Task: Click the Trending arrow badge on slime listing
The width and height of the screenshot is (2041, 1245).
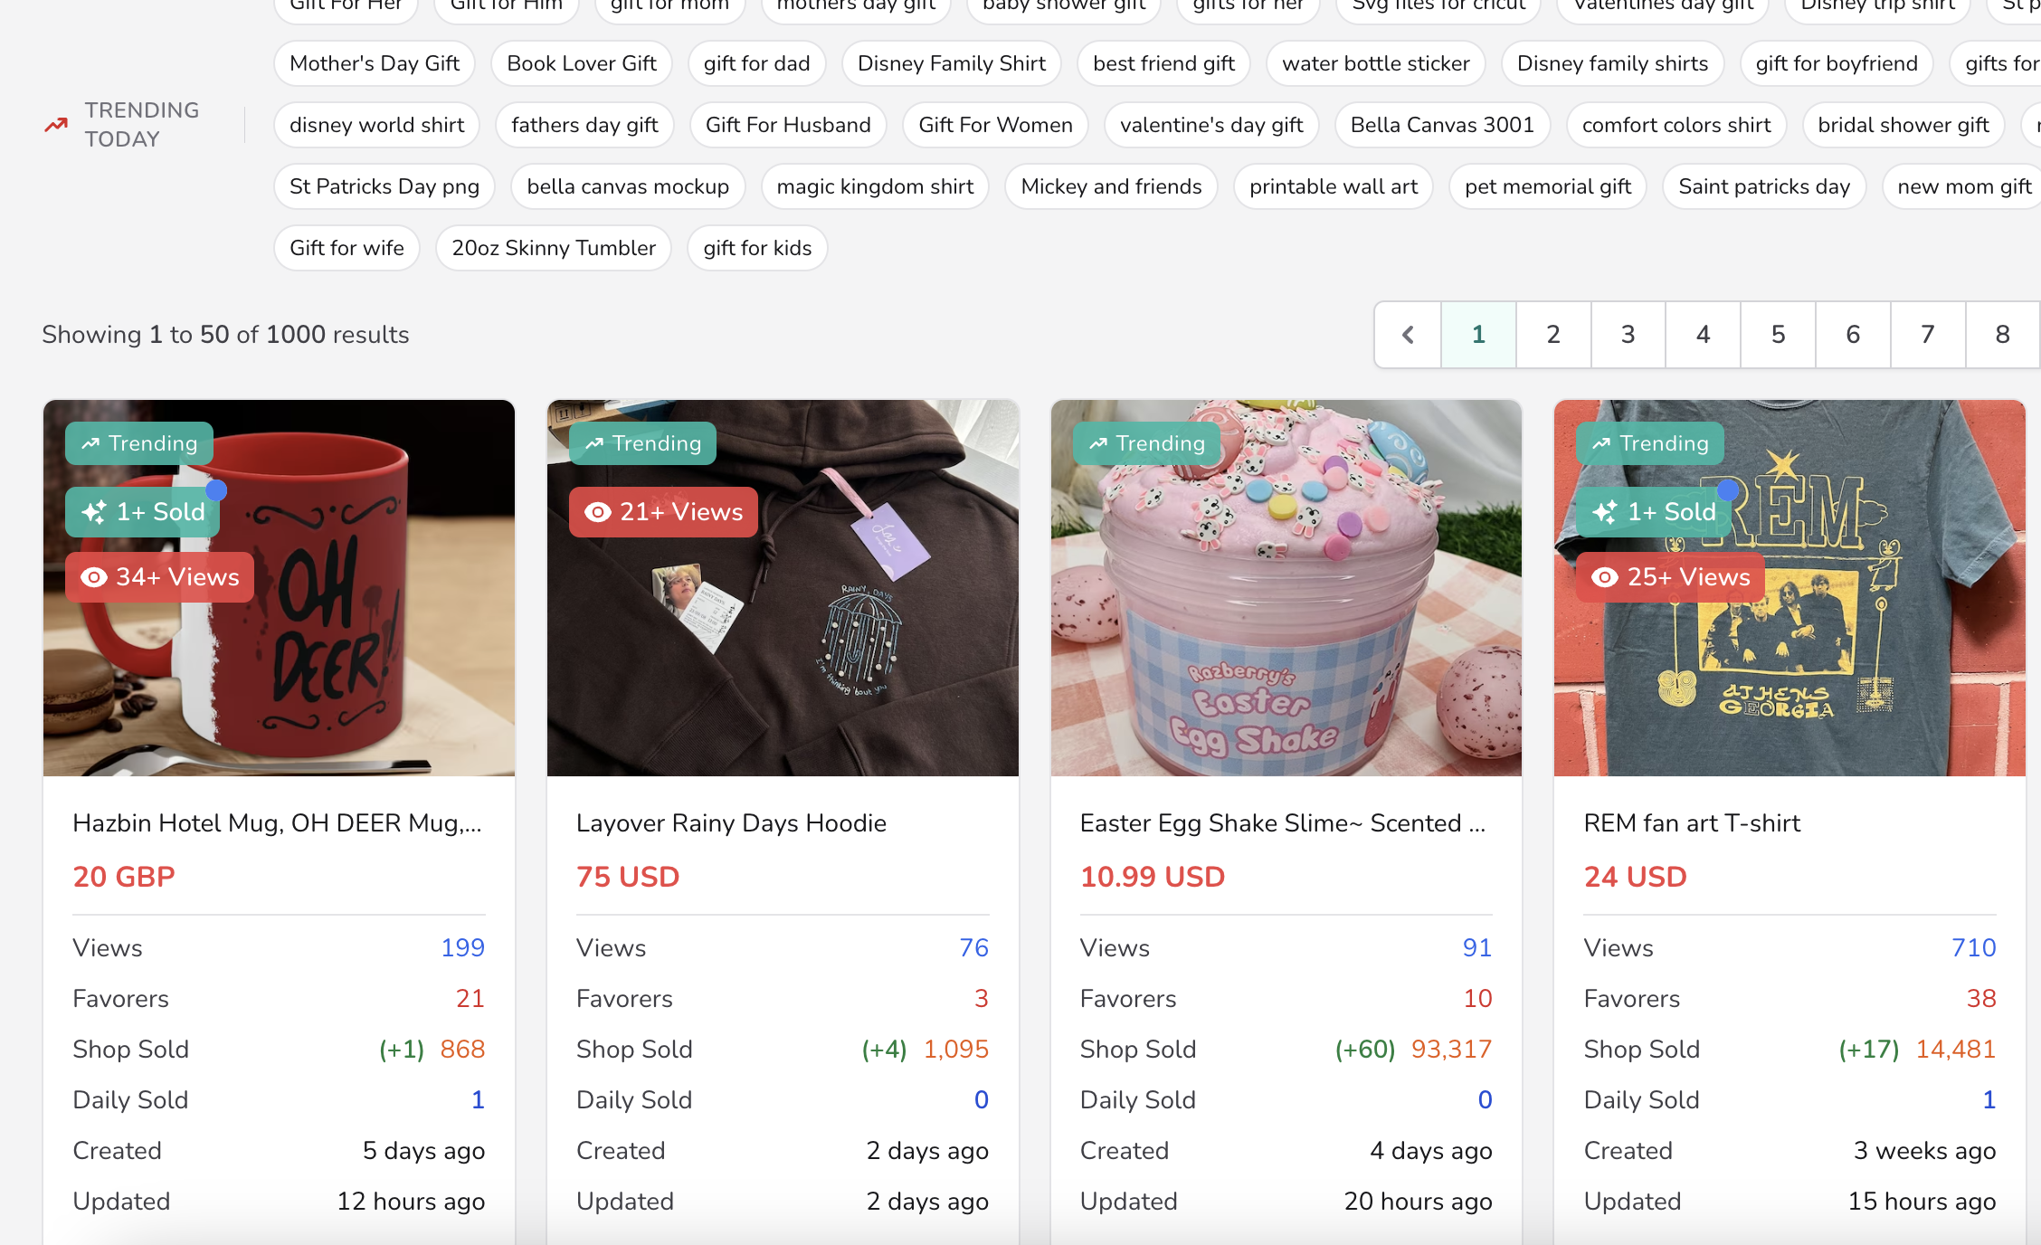Action: (1147, 443)
